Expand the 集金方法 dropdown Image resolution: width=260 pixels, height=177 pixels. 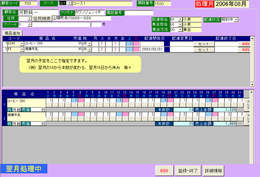pyautogui.click(x=180, y=30)
